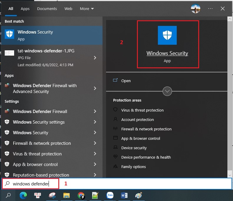The height and width of the screenshot is (201, 233).
Task: Open Notepad++ from the taskbar
Action: [x=95, y=195]
